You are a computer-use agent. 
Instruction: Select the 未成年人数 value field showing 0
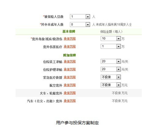78,24
